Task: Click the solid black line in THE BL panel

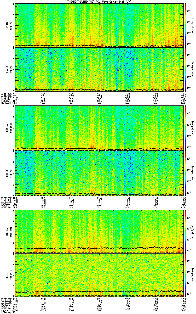Action: 99,248
